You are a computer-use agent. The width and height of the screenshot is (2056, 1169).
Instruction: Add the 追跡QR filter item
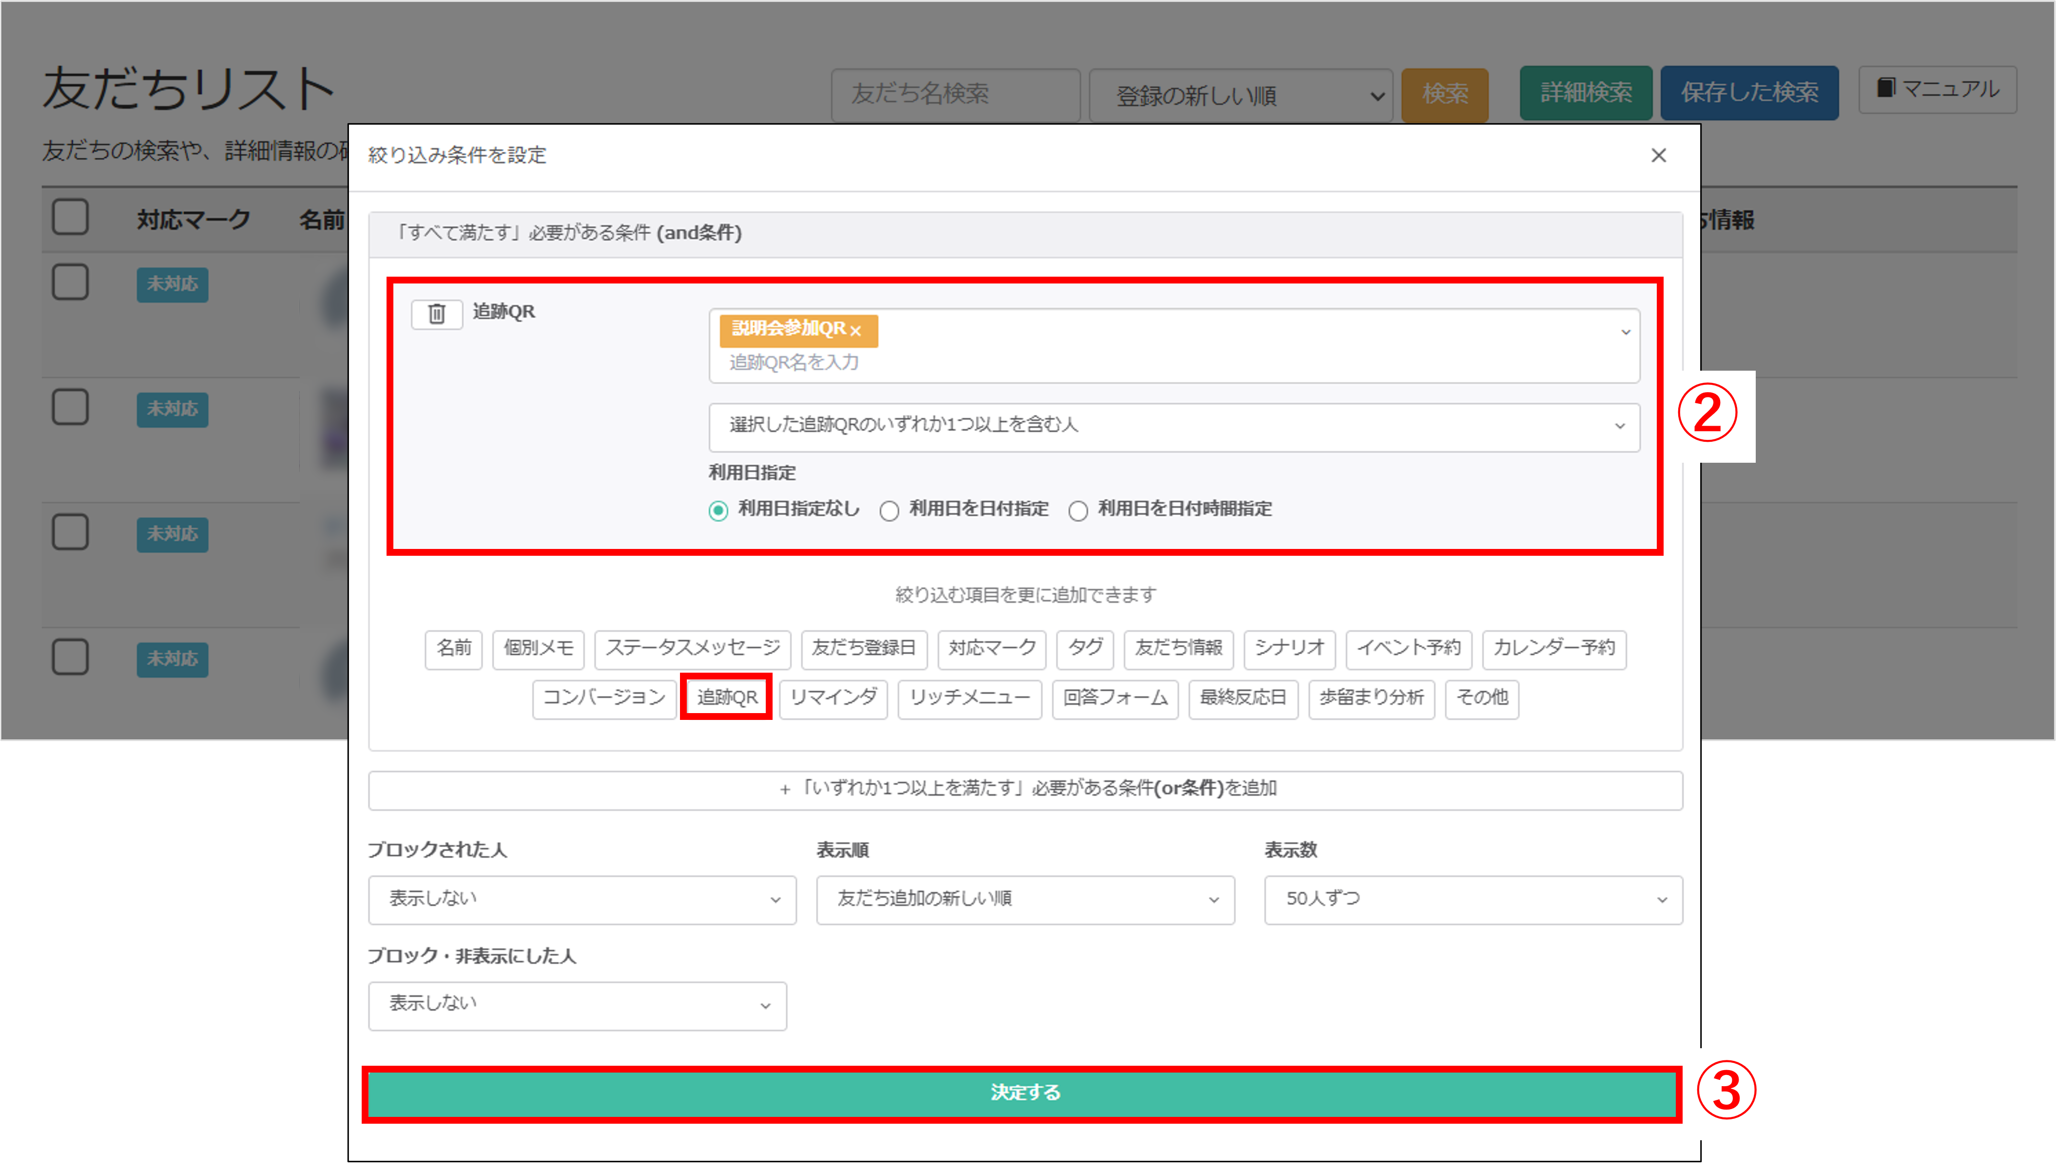pyautogui.click(x=726, y=697)
